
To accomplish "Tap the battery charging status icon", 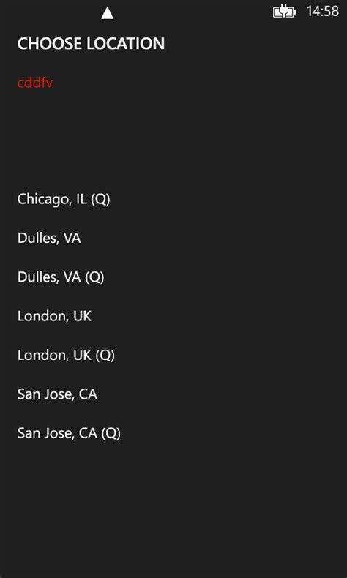I will pos(284,12).
